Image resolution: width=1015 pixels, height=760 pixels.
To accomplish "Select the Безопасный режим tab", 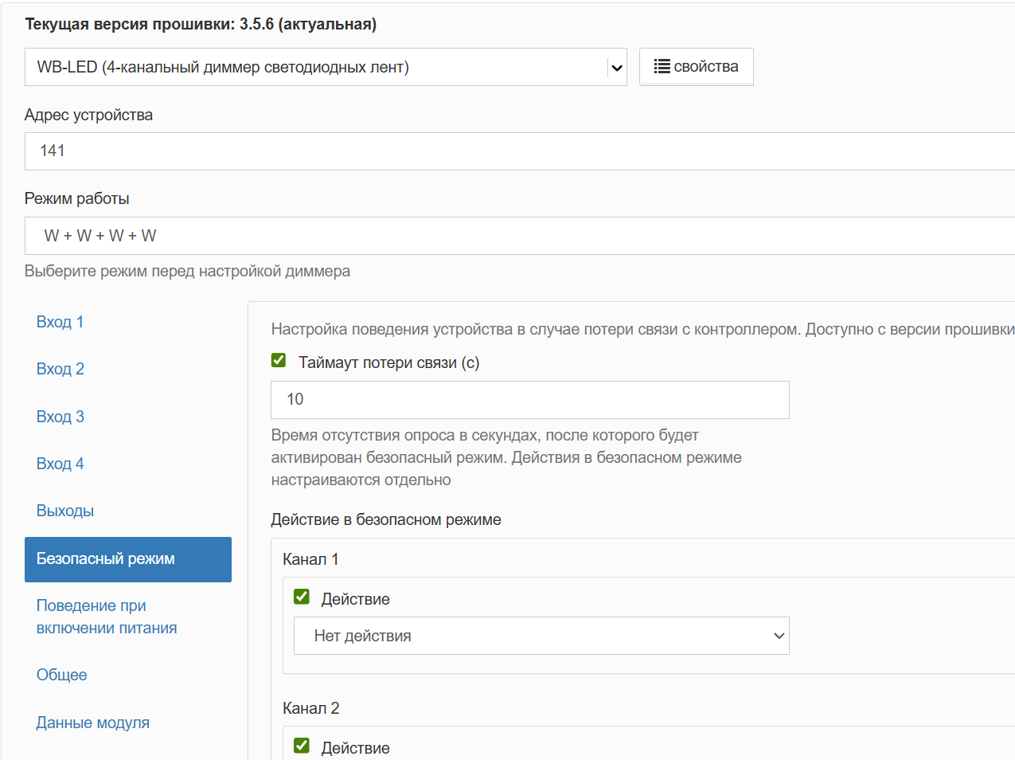I will 128,559.
